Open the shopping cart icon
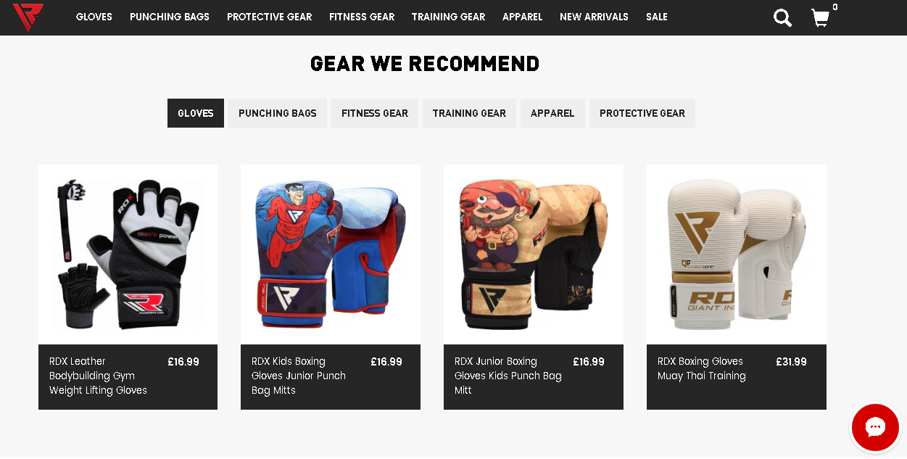Viewport: 907px width, 459px height. point(821,17)
